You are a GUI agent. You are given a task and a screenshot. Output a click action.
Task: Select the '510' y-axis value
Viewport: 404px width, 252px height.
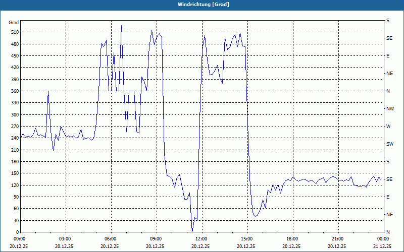tap(15, 32)
